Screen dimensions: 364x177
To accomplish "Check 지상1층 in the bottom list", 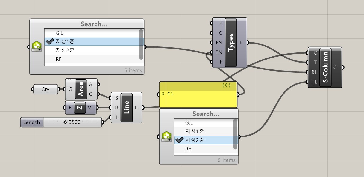I will pos(195,131).
